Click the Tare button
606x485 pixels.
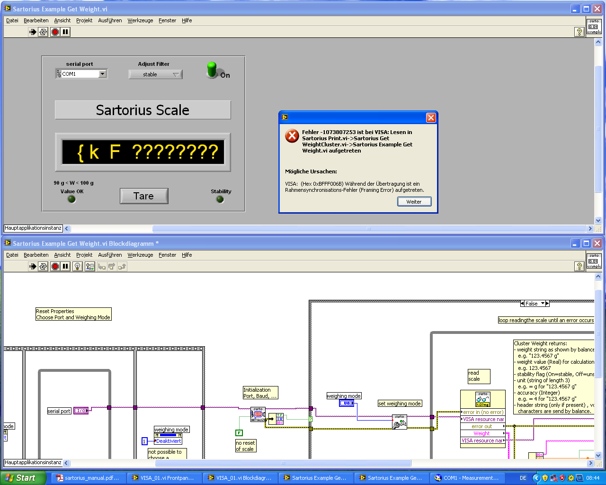144,196
